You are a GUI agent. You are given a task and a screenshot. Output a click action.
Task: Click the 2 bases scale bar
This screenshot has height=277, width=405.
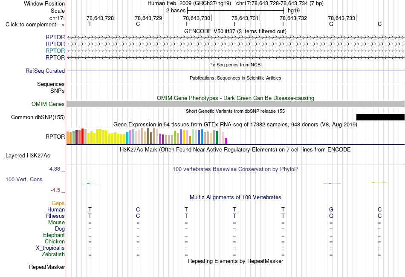coord(236,11)
